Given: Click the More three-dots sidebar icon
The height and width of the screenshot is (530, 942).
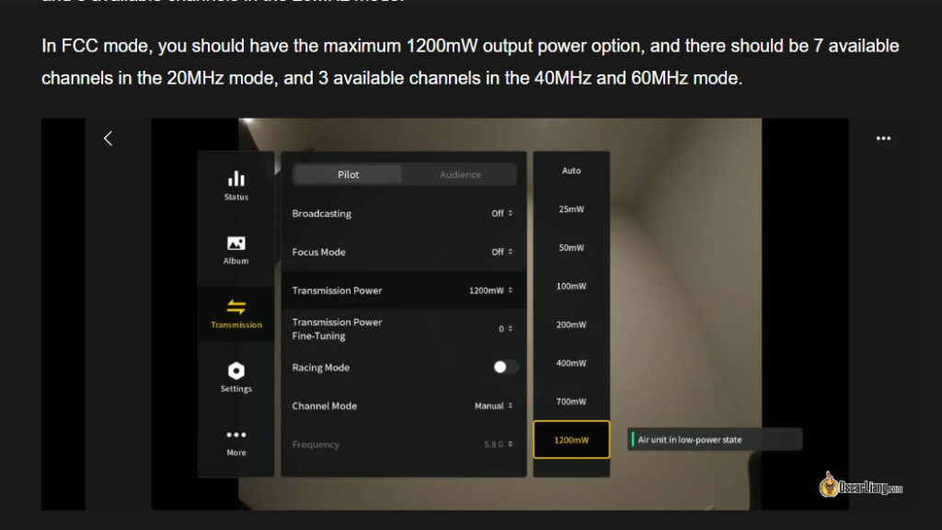Looking at the screenshot, I should pos(236,435).
